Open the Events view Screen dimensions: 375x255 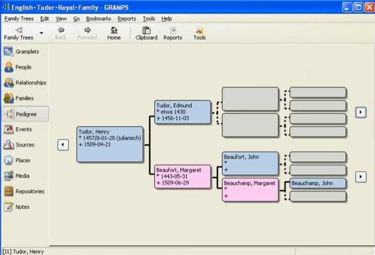(25, 129)
